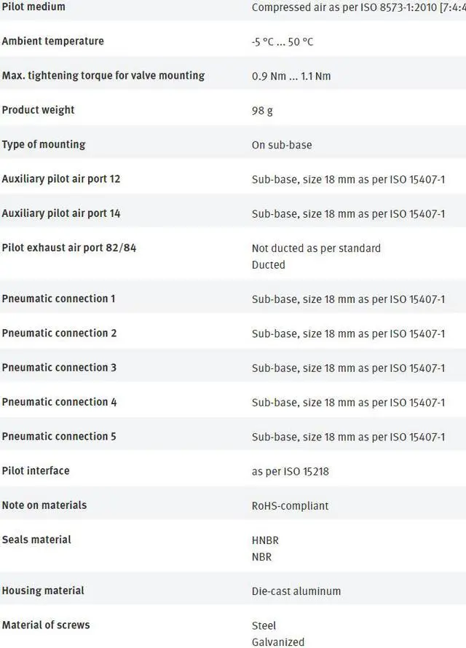Viewport: 466px width, 648px height.
Task: Select the Pneumatic connection 4 label
Action: click(x=59, y=402)
